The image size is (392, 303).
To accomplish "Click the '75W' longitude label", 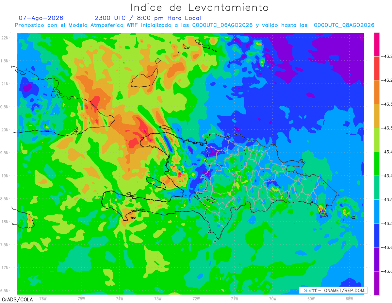I will tap(81, 298).
